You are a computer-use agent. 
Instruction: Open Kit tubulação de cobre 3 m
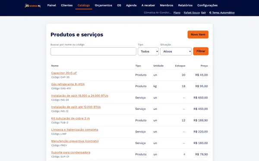pos(70,118)
